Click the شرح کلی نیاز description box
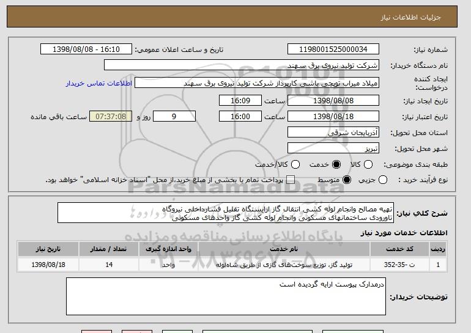This screenshot has height=333, width=471. pos(226,213)
